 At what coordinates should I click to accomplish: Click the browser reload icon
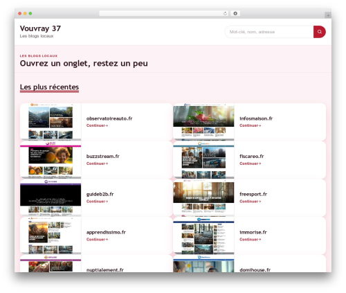pos(225,14)
